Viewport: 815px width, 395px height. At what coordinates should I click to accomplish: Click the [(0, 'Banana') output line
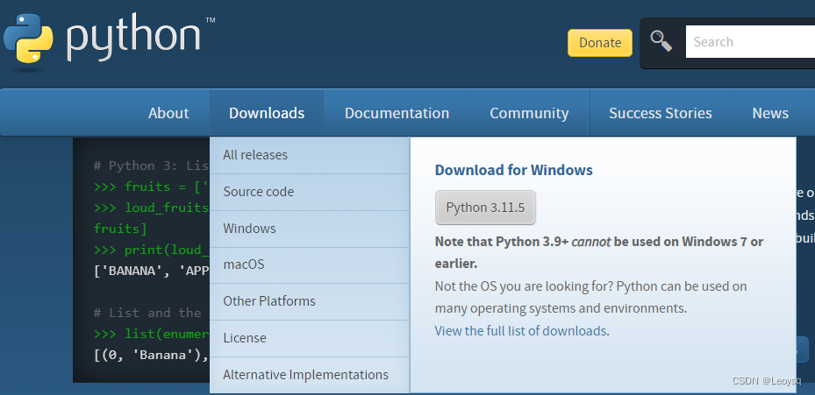(151, 356)
